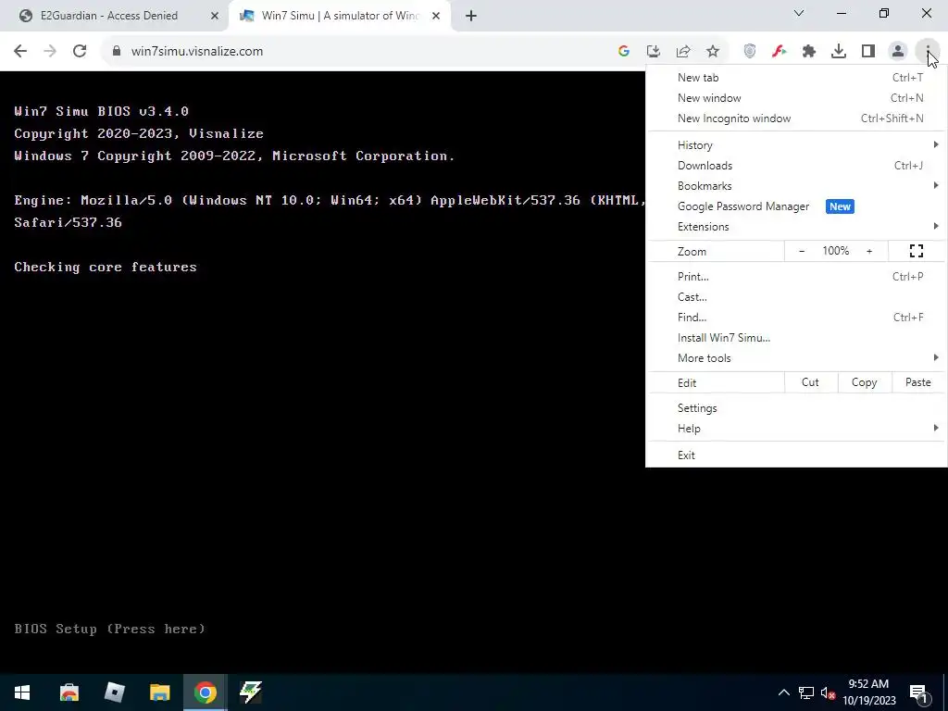Image resolution: width=948 pixels, height=711 pixels.
Task: Bookmark this page with the star
Action: coord(713,51)
